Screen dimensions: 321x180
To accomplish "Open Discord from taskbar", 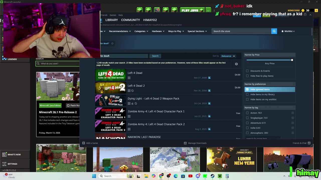I will click(x=198, y=176).
